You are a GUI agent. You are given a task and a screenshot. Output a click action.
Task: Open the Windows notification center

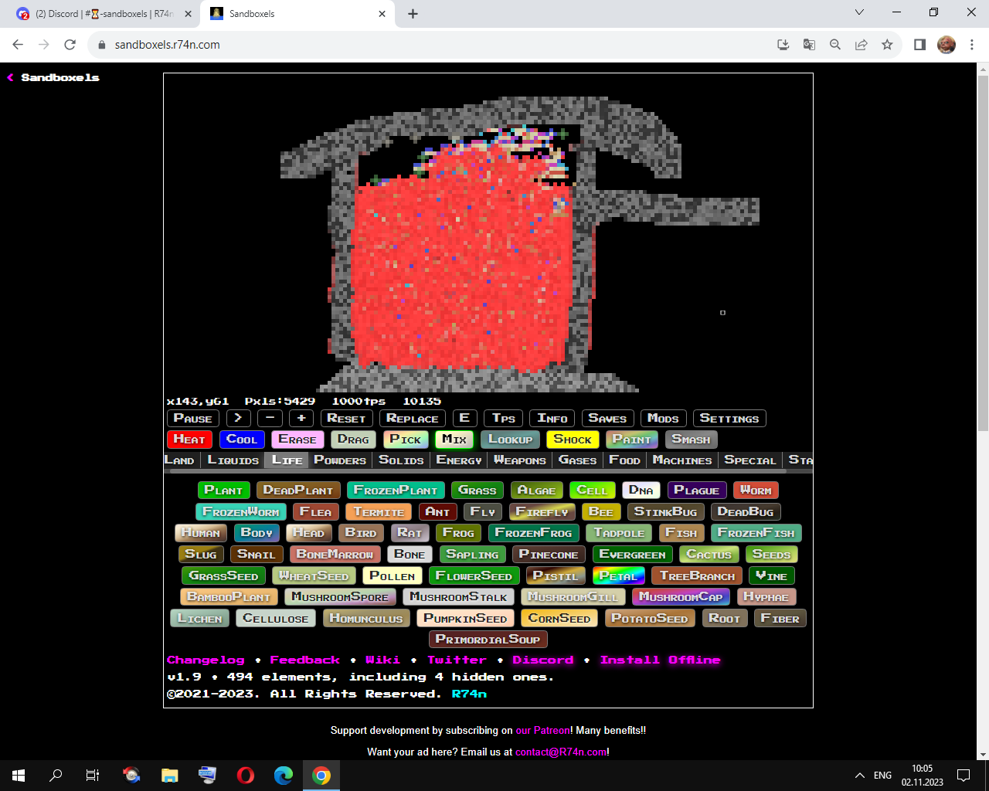tap(964, 776)
